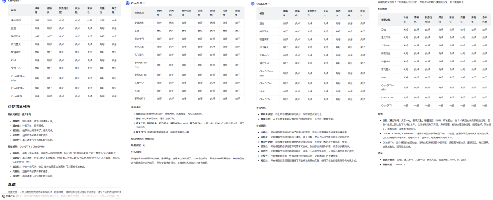Click the down-arrow scroll-to-bottom button

click(x=118, y=195)
